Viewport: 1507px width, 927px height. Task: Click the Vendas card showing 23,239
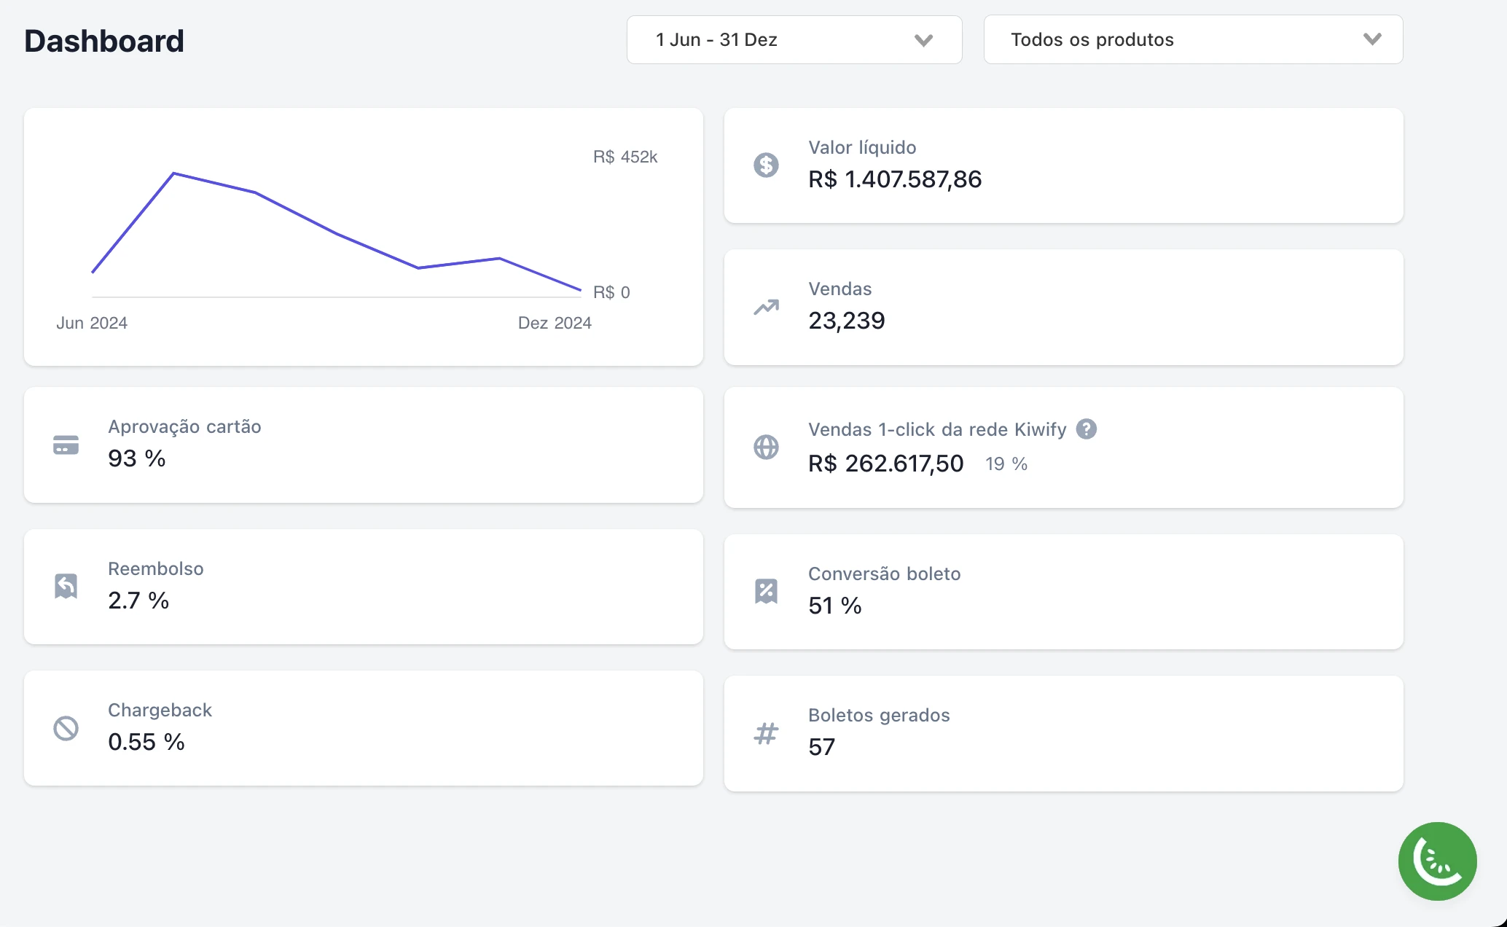click(1062, 307)
